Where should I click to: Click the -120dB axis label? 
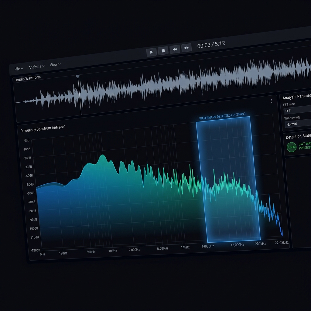(35, 250)
